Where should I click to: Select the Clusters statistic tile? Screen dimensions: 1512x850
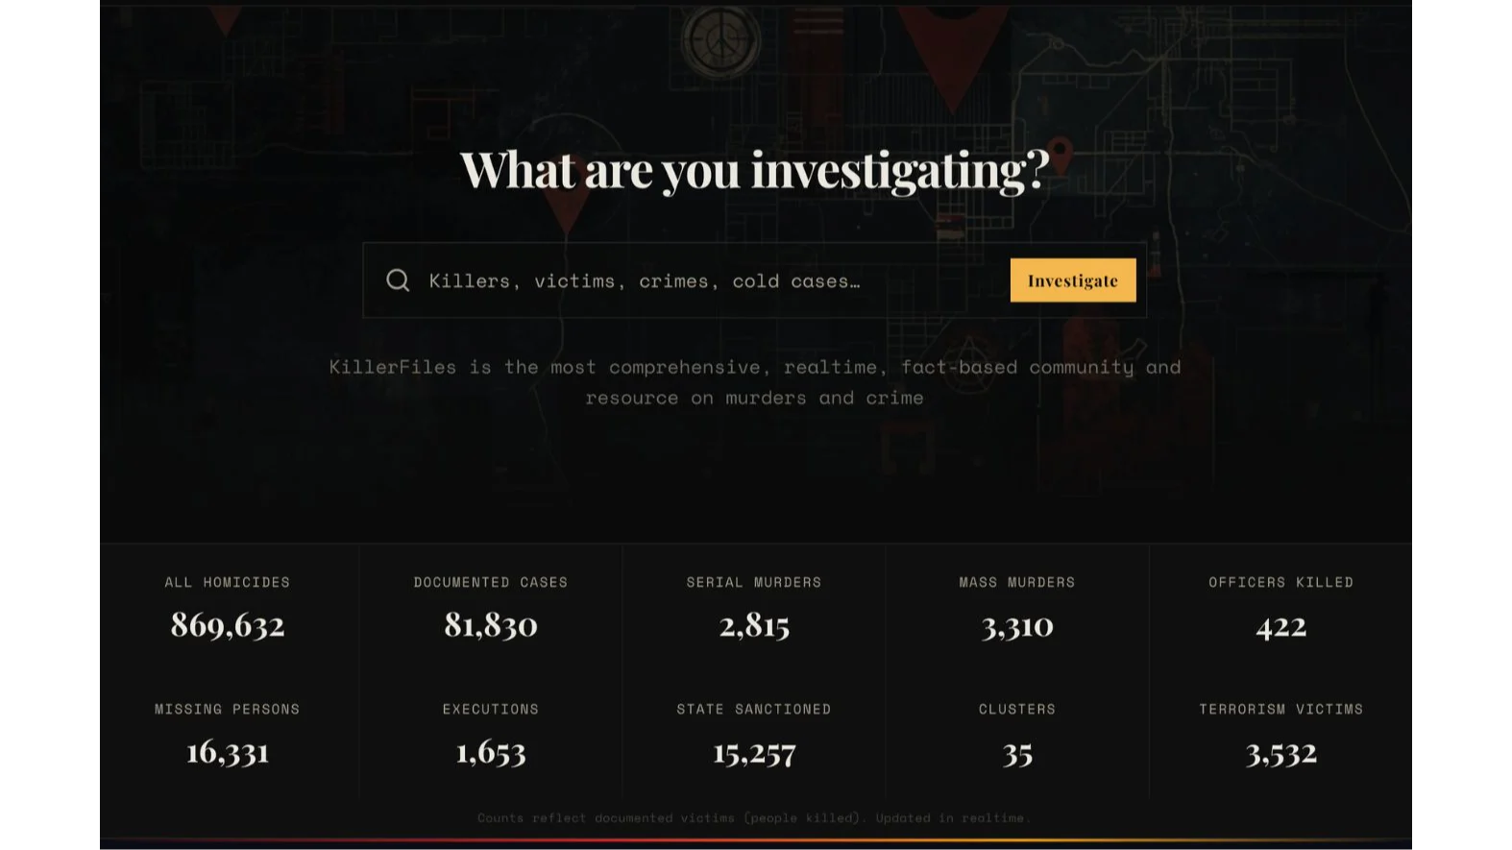pos(1017,736)
